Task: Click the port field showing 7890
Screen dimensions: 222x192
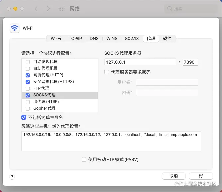Action: coord(190,62)
